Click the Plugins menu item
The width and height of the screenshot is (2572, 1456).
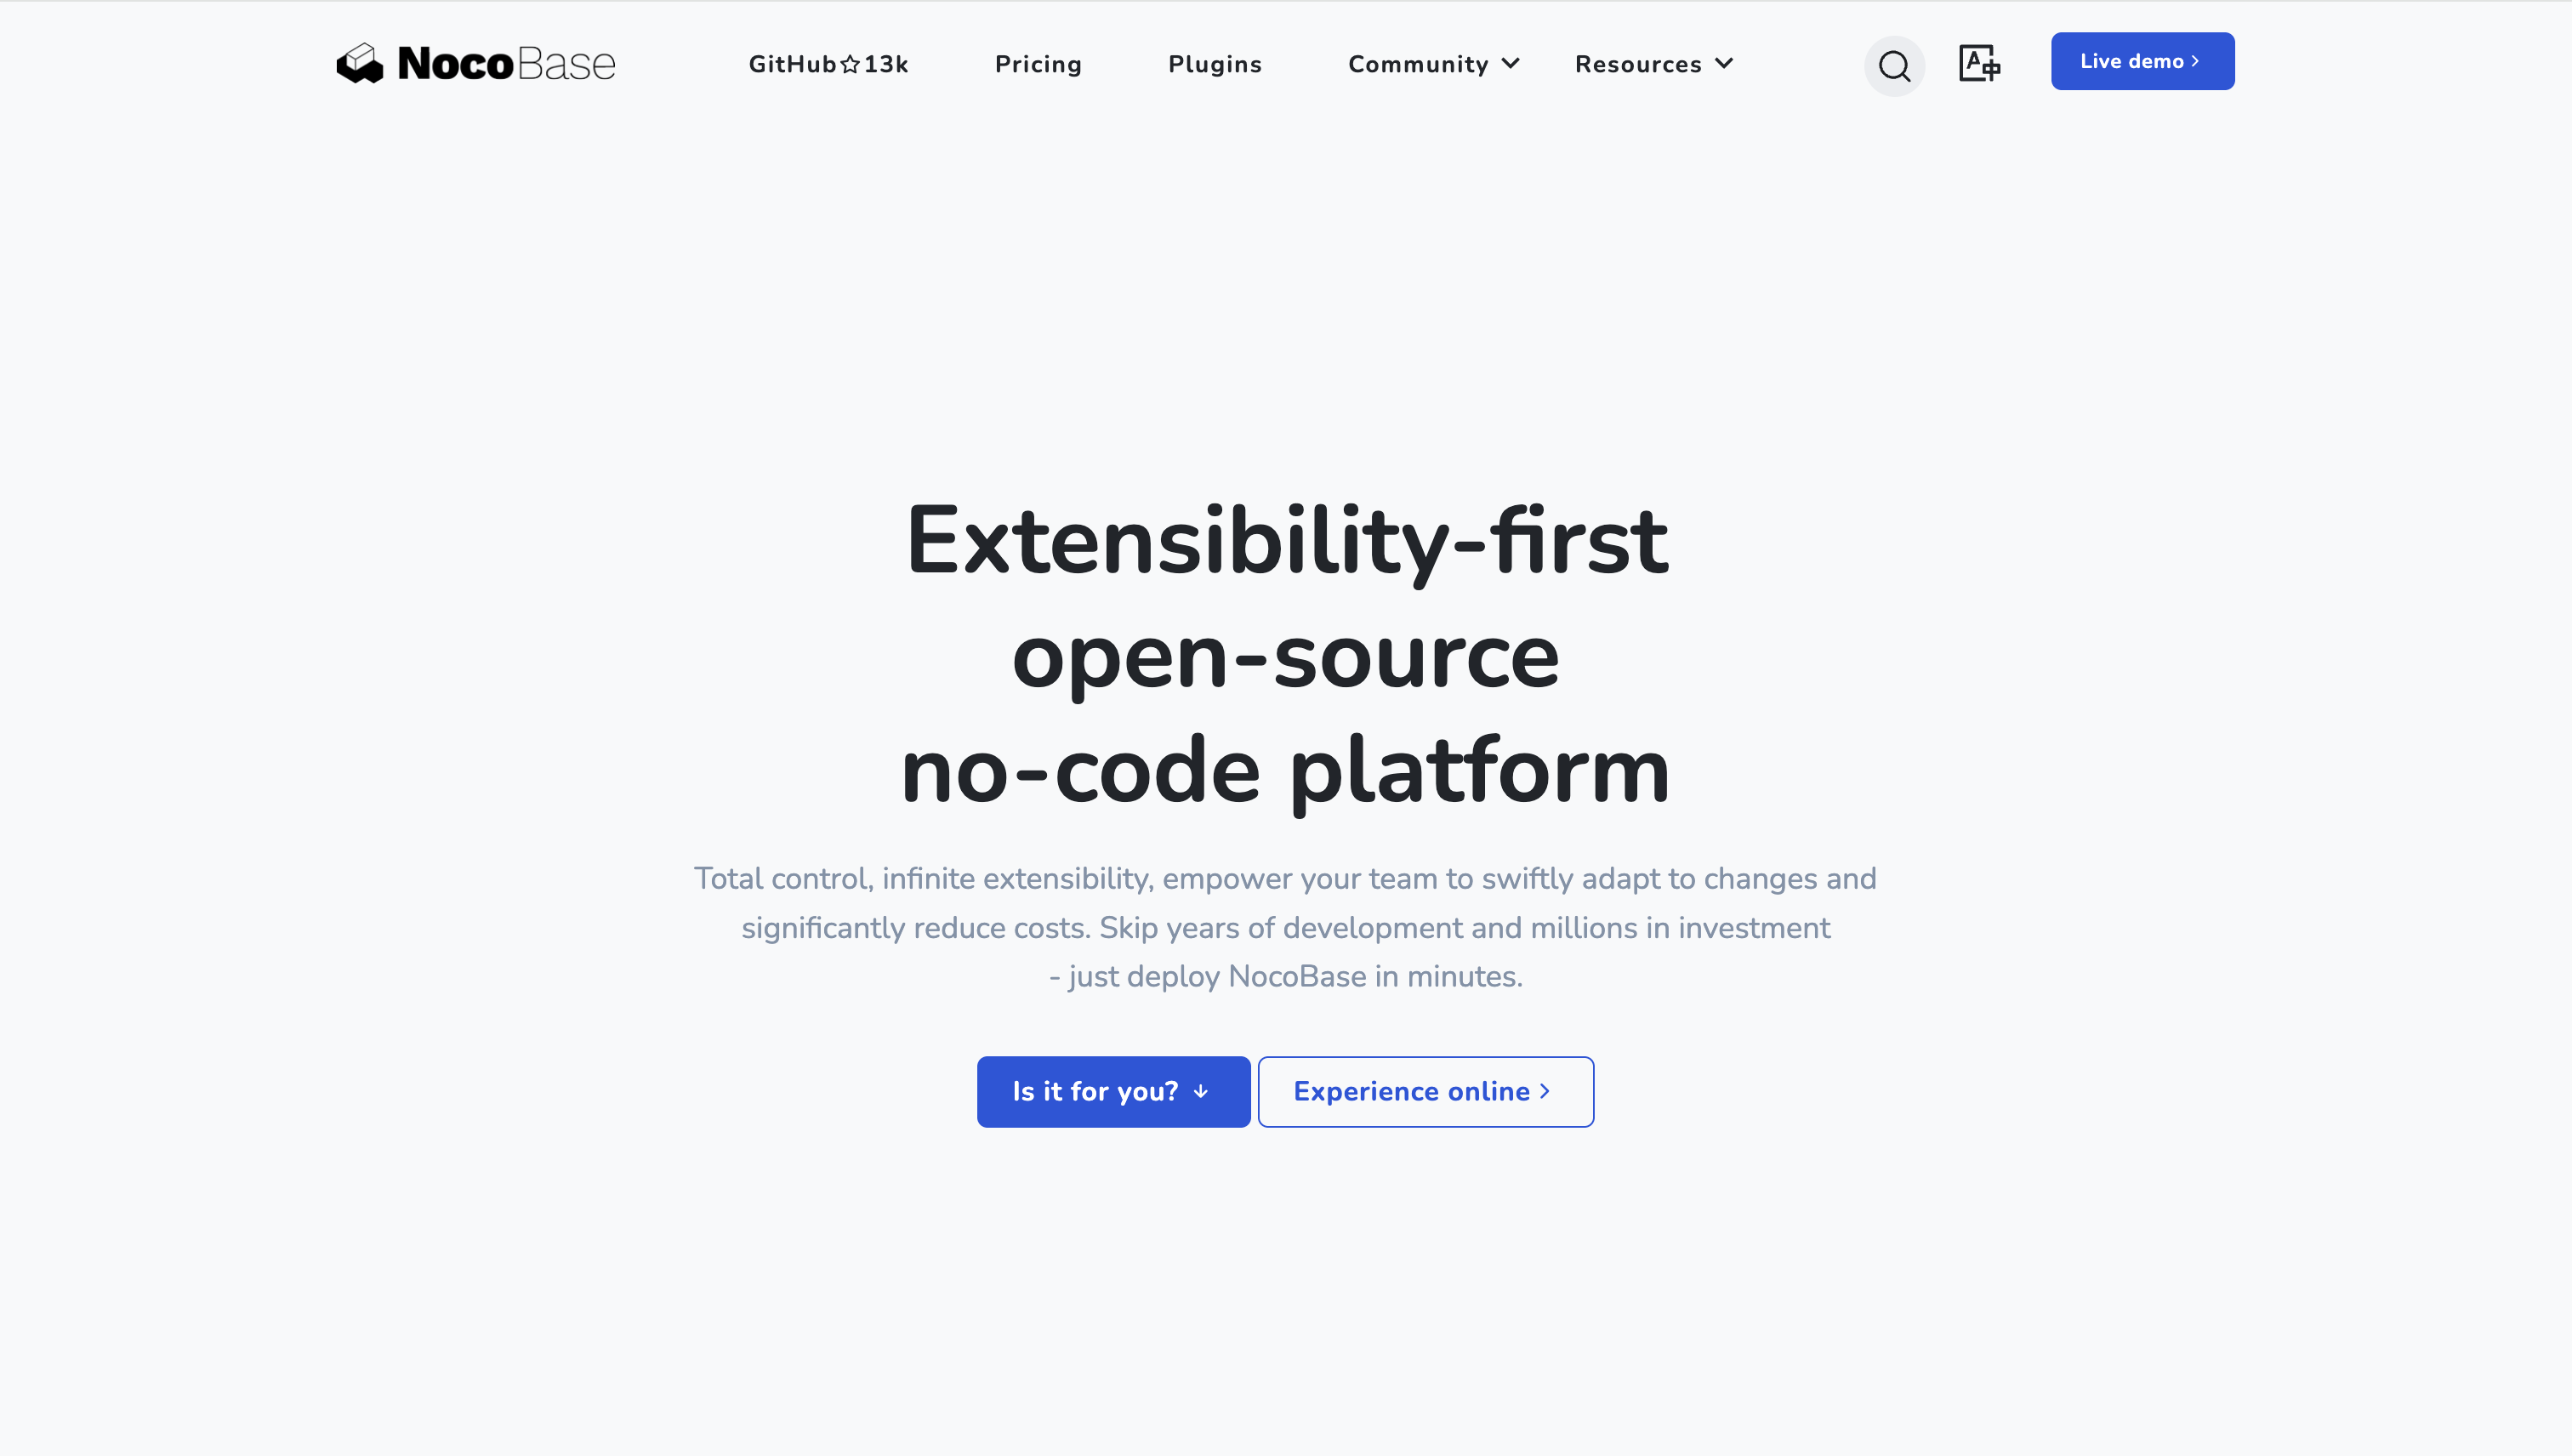[1215, 64]
